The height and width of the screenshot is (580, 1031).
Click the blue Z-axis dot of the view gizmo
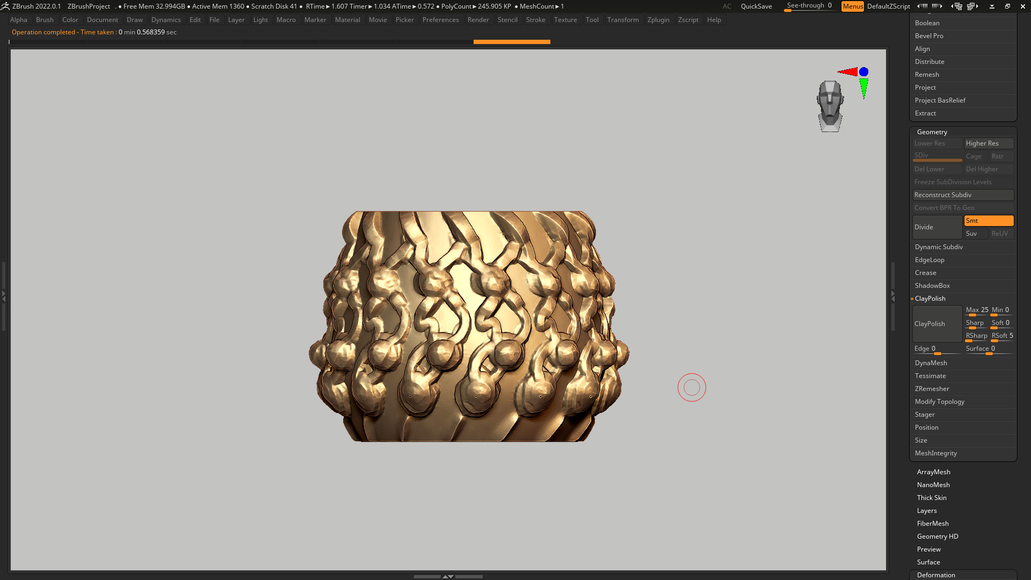click(x=863, y=71)
